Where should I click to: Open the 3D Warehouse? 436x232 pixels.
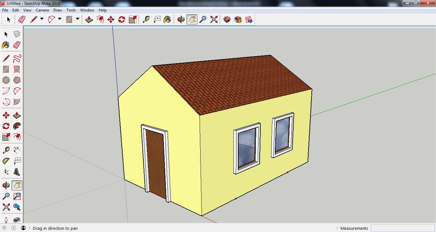point(227,19)
